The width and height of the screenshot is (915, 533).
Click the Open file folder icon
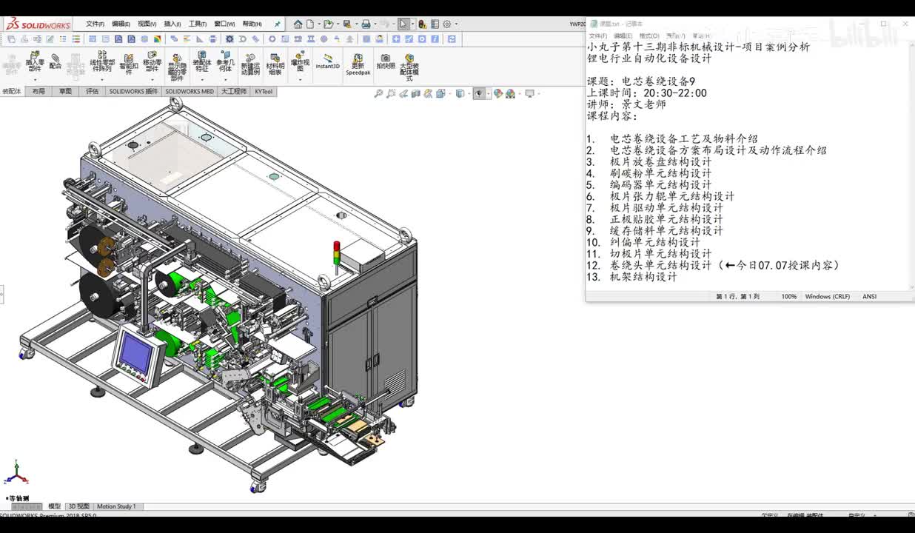(329, 24)
